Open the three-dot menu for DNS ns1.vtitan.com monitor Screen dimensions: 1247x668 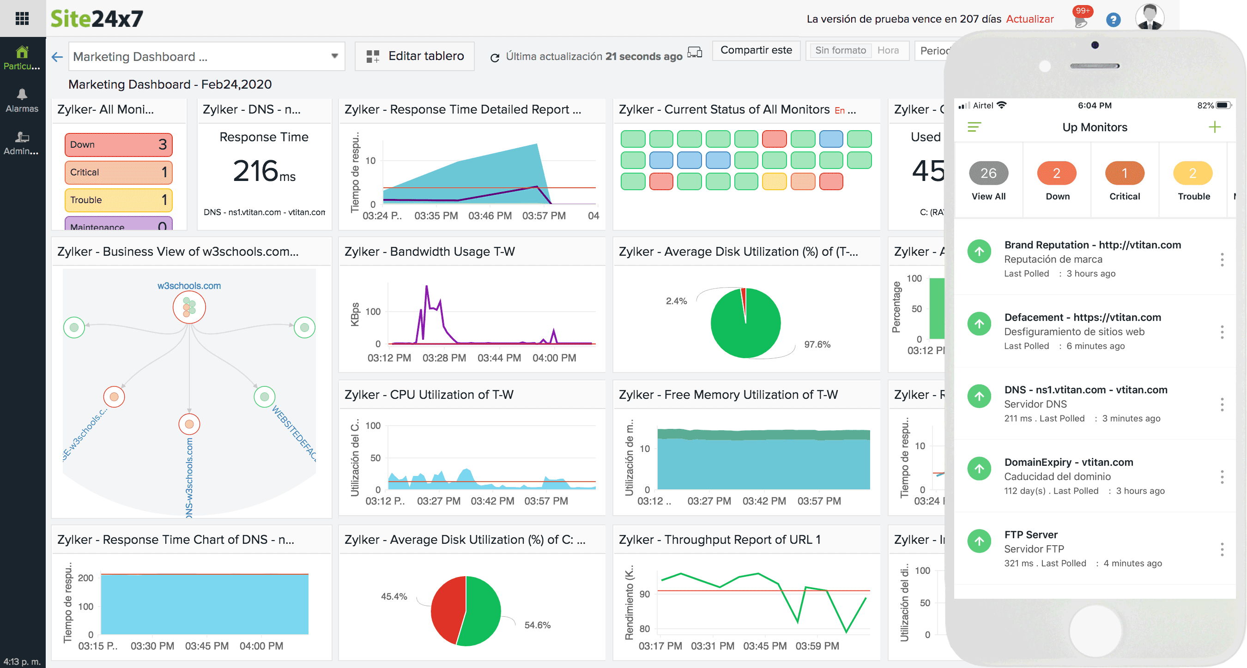tap(1222, 404)
